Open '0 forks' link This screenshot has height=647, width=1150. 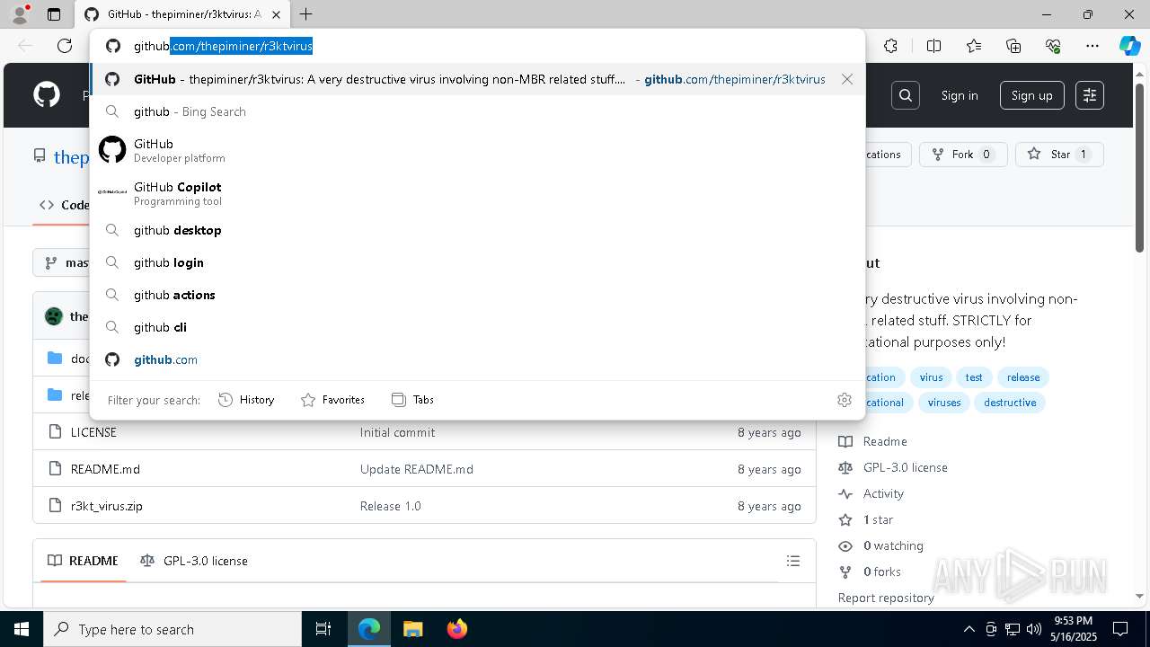(870, 572)
